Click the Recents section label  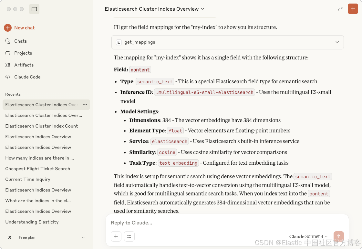[13, 94]
